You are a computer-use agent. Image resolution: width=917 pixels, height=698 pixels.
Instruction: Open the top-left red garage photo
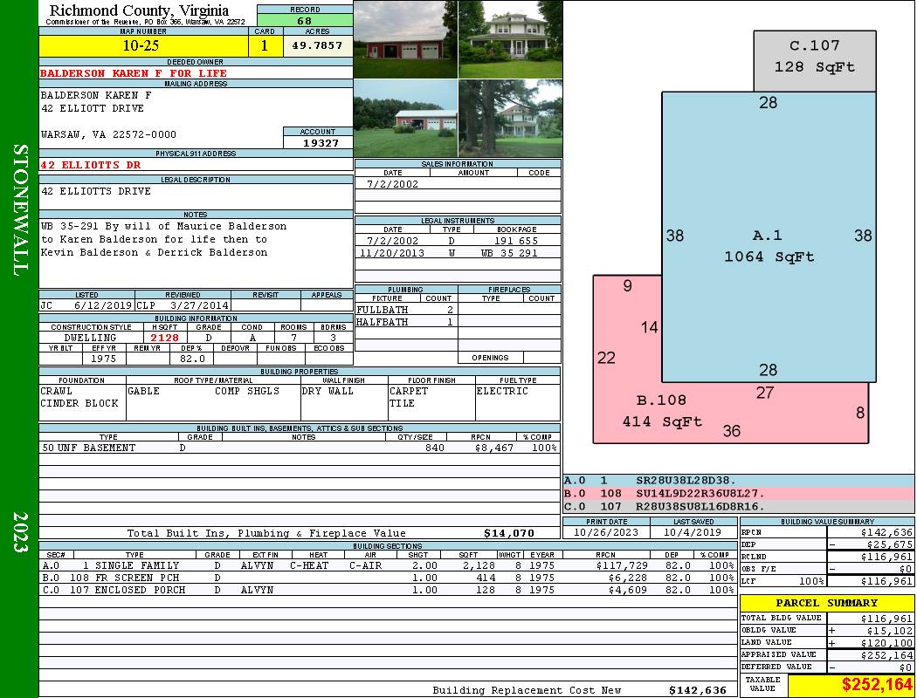(x=405, y=39)
